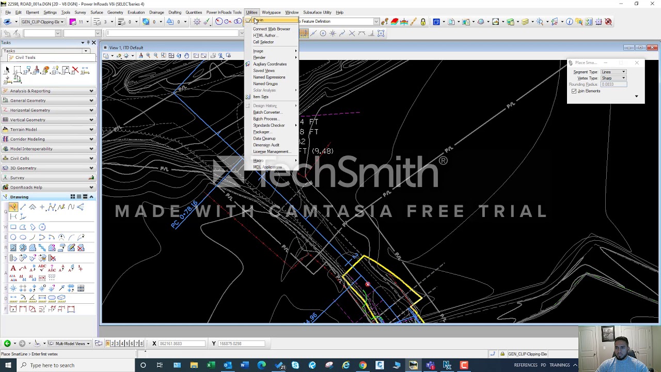Viewport: 661px width, 372px height.
Task: Choose the Place Block rectangle tool
Action: pyautogui.click(x=13, y=227)
